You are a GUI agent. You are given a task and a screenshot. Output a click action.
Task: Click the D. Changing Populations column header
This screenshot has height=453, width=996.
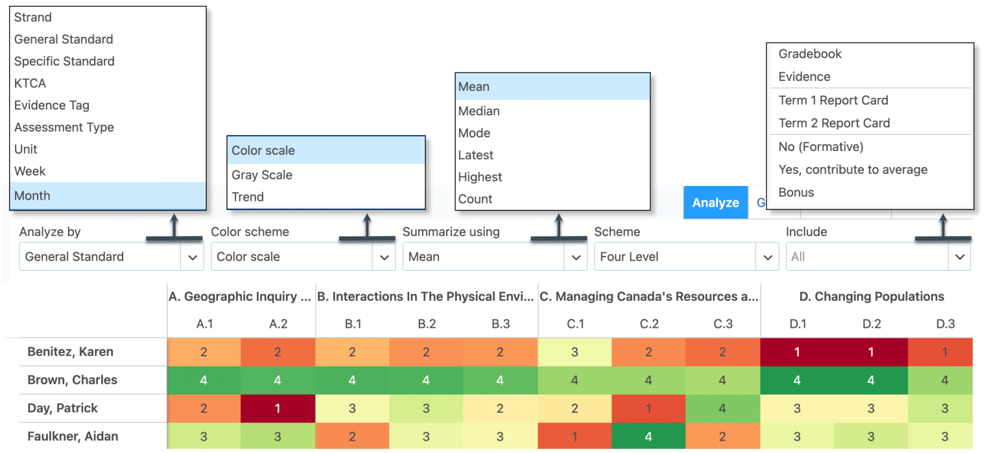[x=871, y=297]
